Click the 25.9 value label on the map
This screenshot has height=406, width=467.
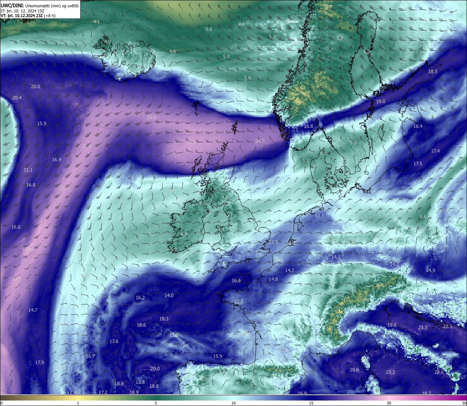[x=151, y=117]
